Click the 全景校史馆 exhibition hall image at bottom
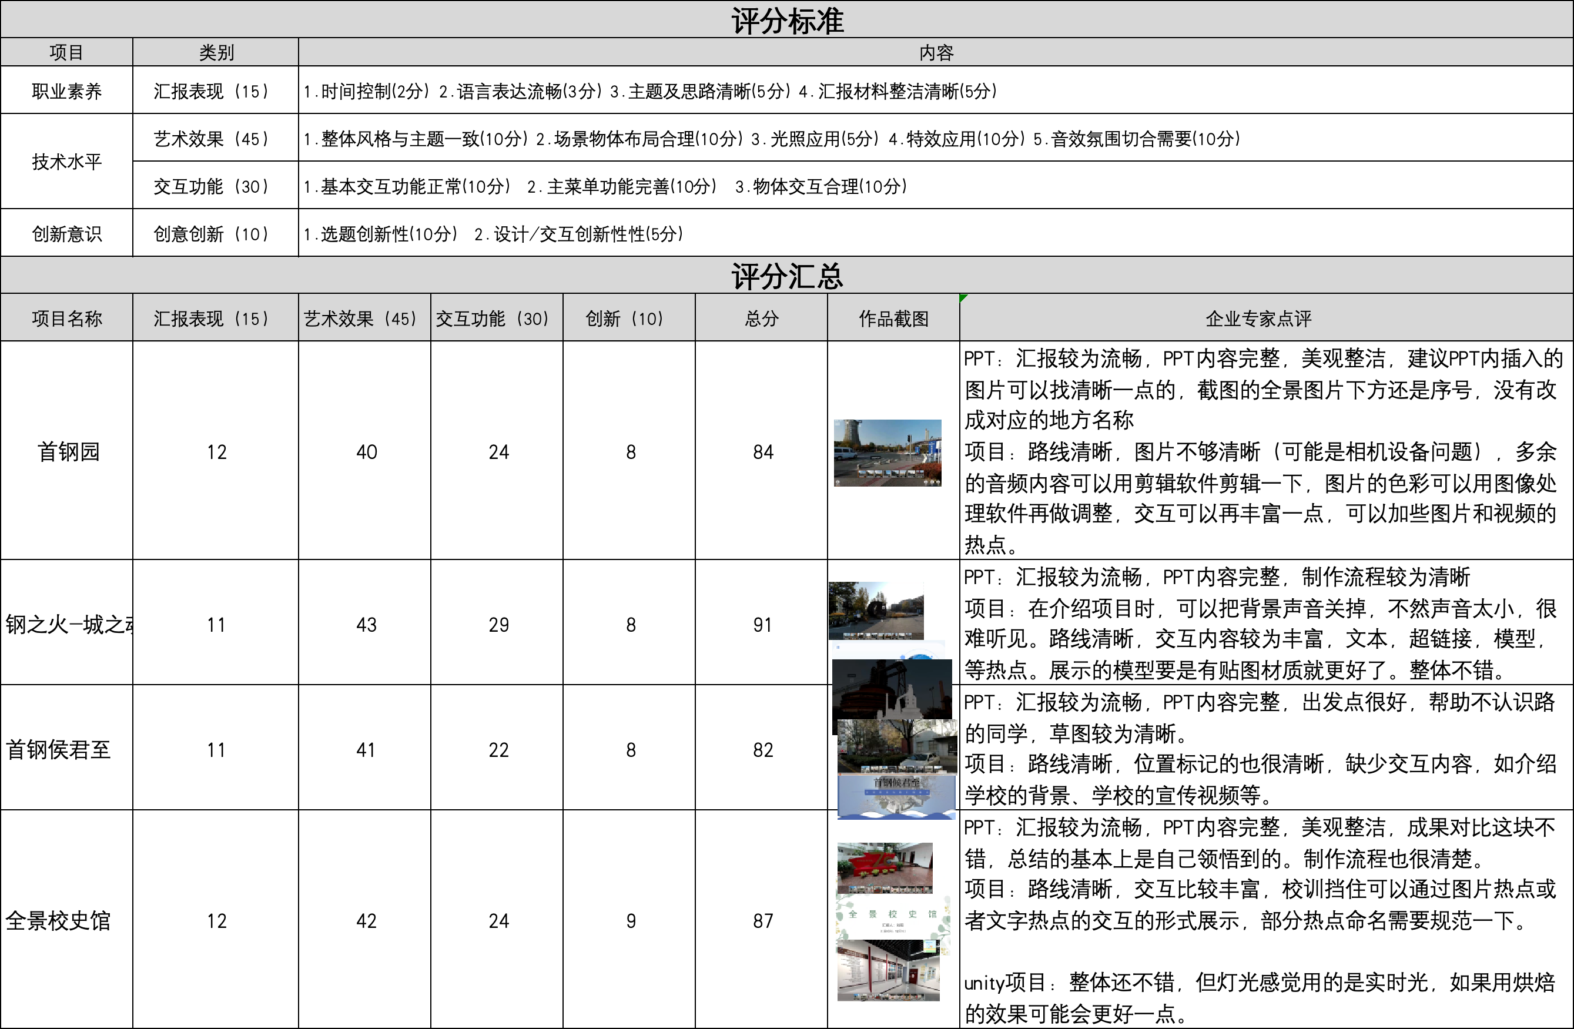The height and width of the screenshot is (1029, 1574). pyautogui.click(x=888, y=970)
